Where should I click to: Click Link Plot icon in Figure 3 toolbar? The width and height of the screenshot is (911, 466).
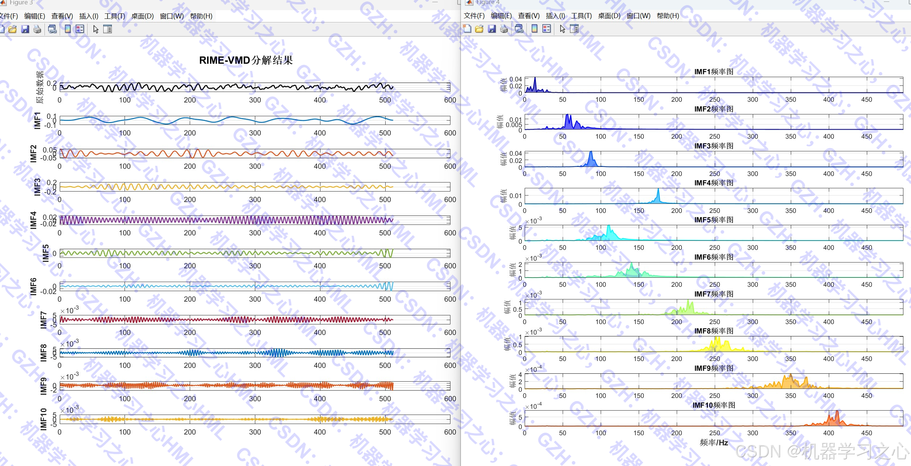(x=53, y=29)
